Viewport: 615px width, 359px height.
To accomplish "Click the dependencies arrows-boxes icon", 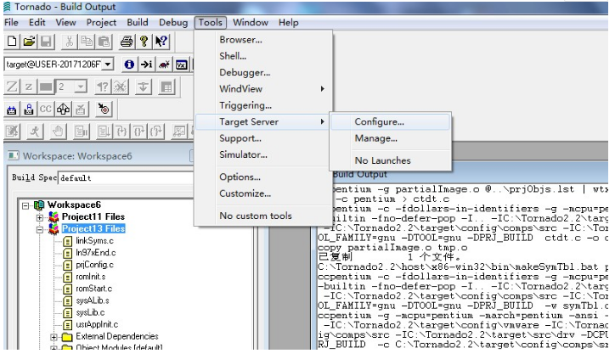I will click(63, 109).
